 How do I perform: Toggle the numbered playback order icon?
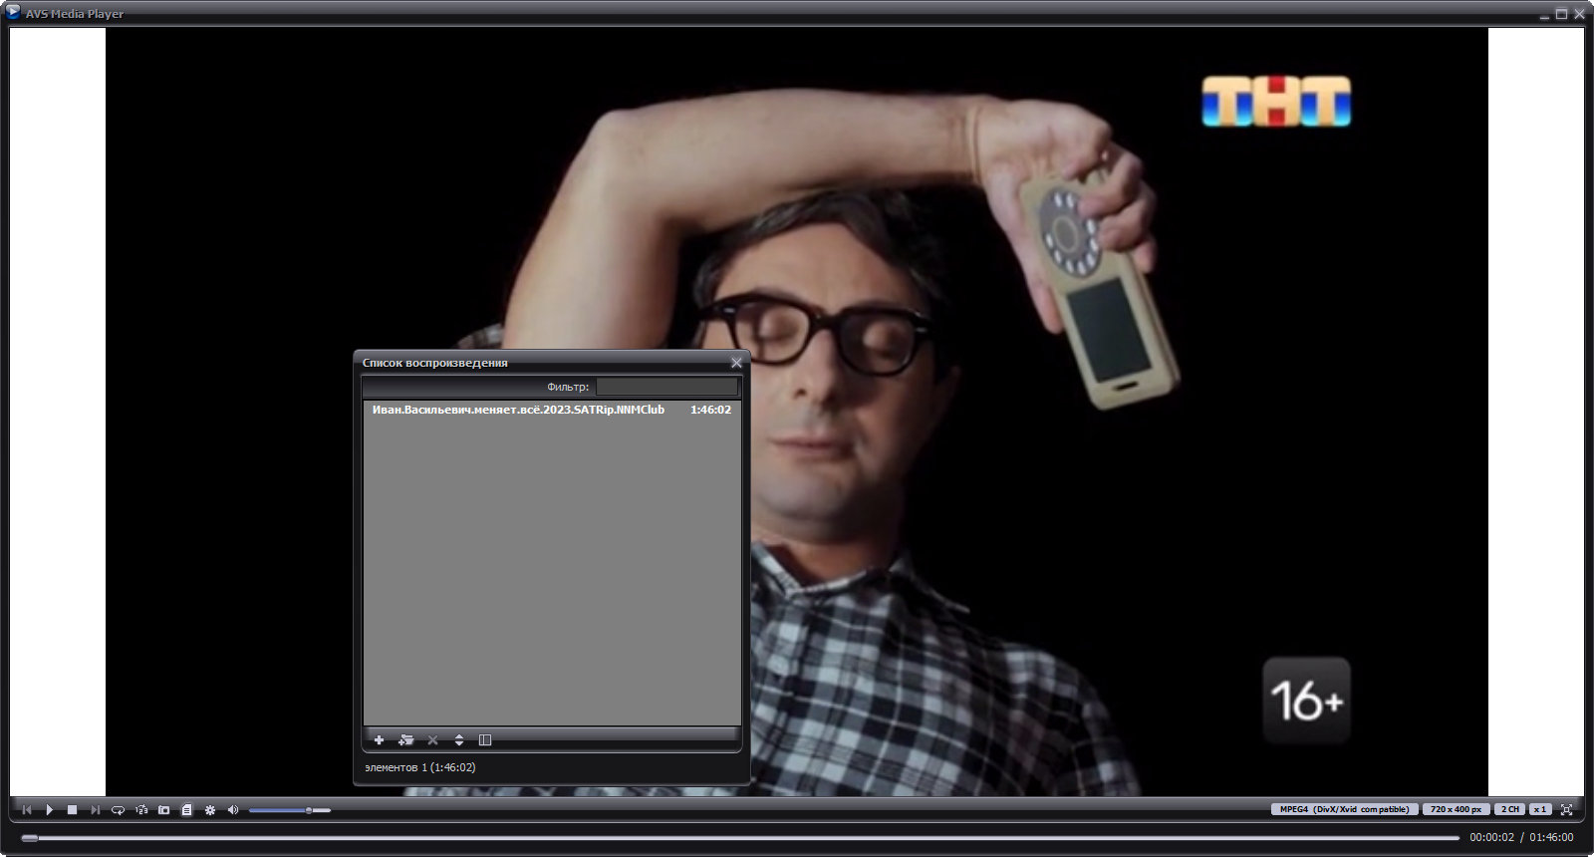pos(141,810)
